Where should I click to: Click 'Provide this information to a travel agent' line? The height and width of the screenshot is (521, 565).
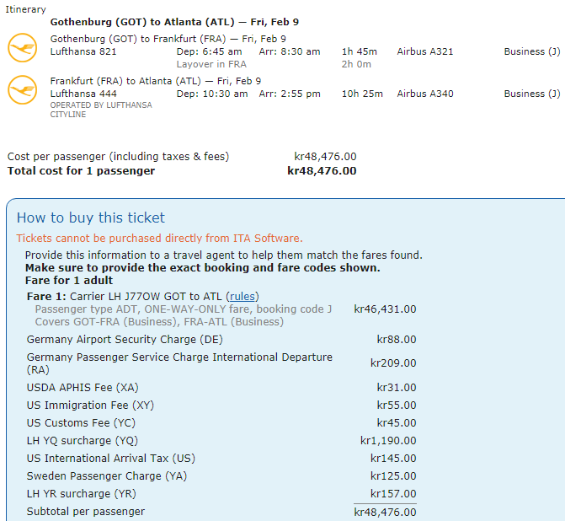pos(223,255)
